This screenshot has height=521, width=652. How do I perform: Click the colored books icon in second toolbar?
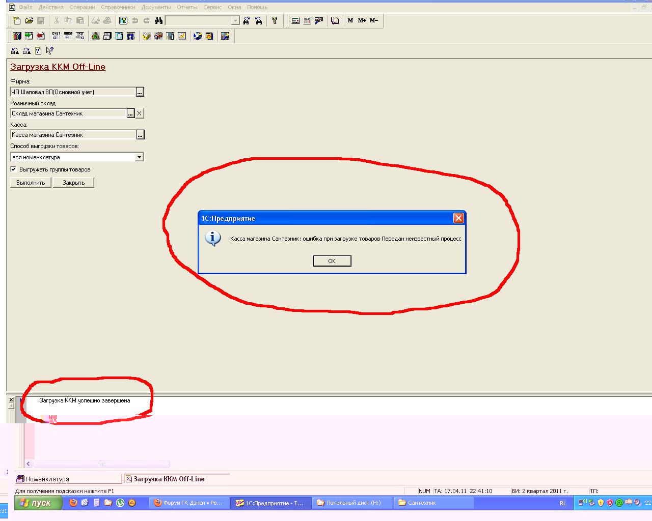coord(17,36)
